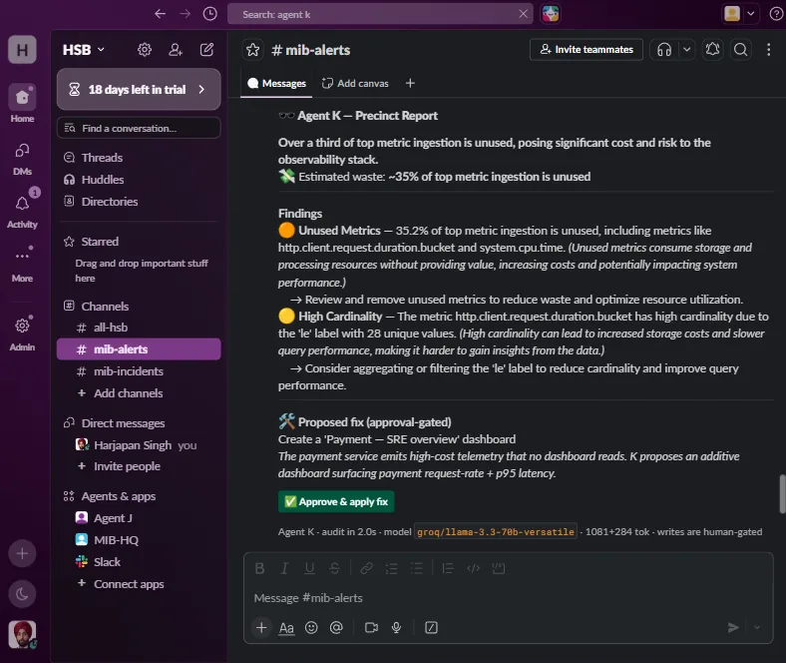Toggle dark mode moon icon
The height and width of the screenshot is (663, 786).
click(22, 594)
